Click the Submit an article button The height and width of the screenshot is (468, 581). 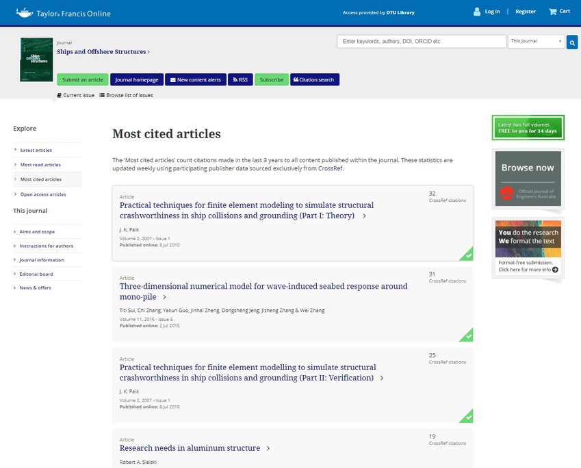click(82, 79)
